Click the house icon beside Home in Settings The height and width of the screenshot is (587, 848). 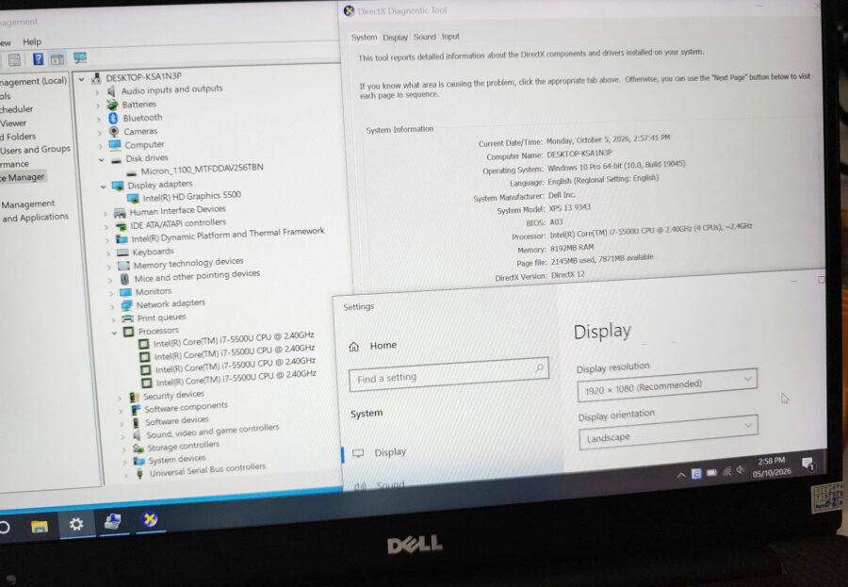(x=353, y=346)
